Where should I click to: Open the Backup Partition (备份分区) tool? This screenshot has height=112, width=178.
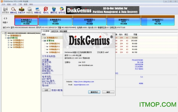pos(62,10)
